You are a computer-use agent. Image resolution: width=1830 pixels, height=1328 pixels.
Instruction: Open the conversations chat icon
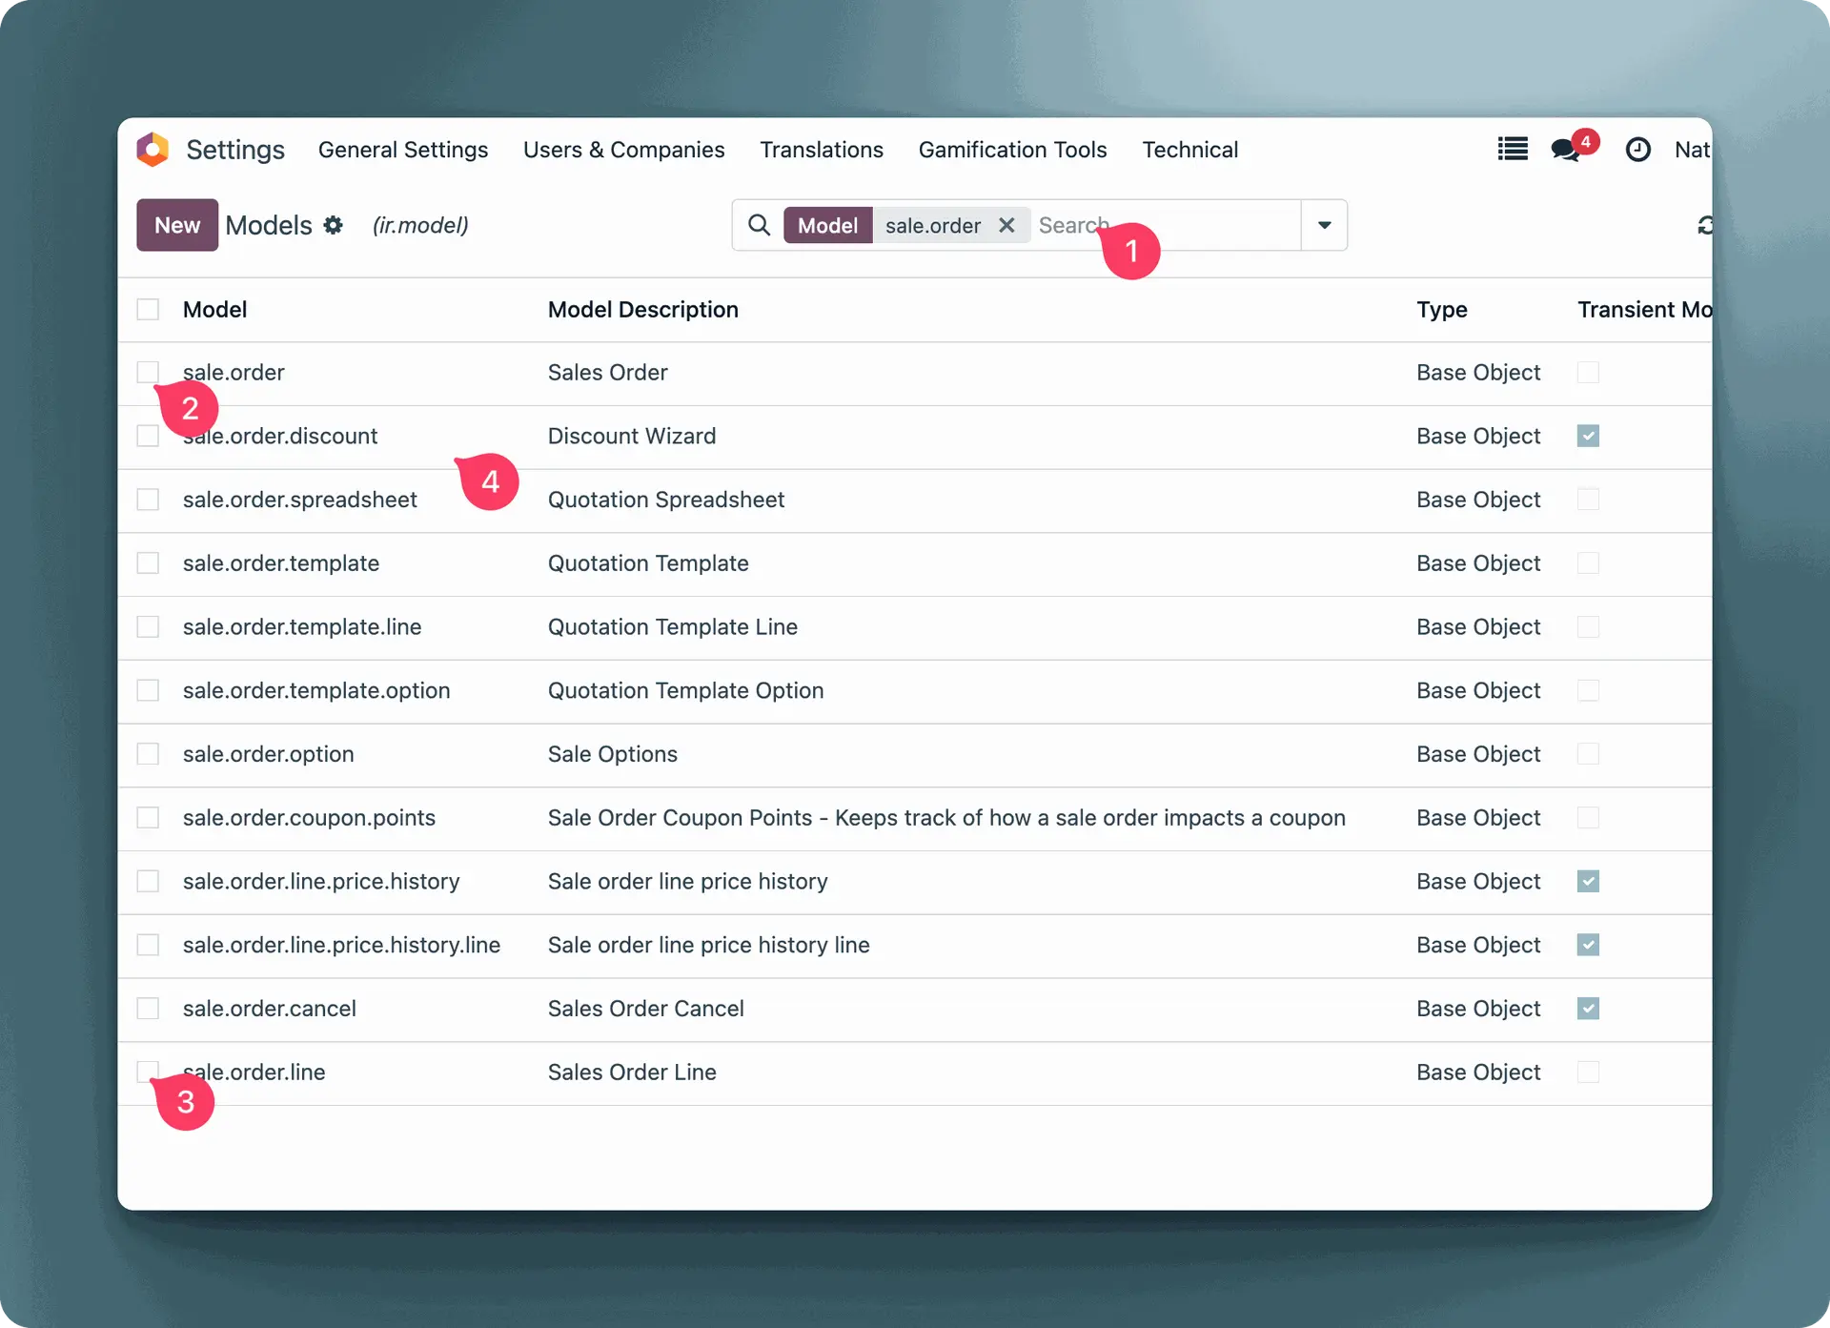pyautogui.click(x=1564, y=150)
